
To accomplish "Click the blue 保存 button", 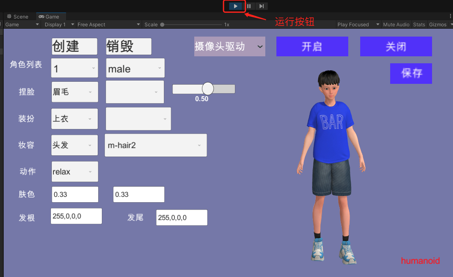I will pos(411,74).
